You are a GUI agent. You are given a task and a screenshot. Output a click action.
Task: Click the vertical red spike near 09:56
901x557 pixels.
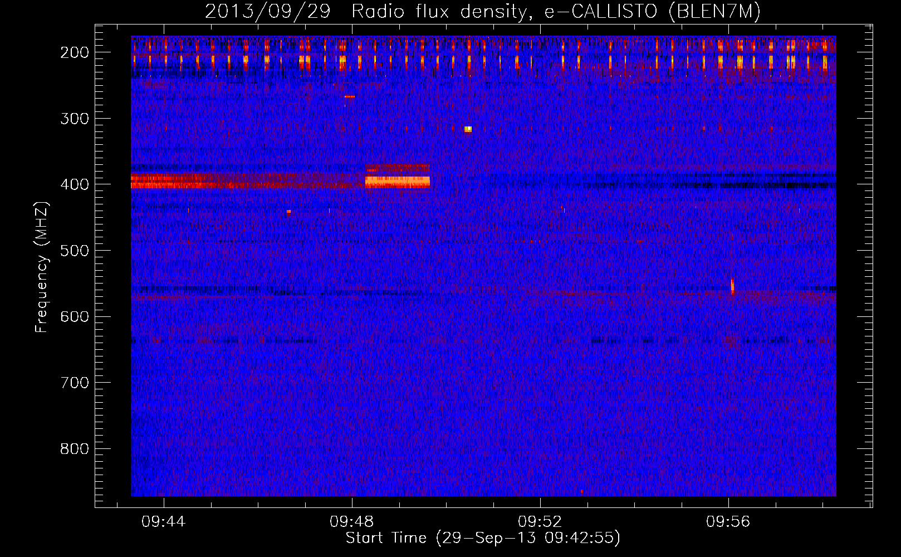pos(732,286)
